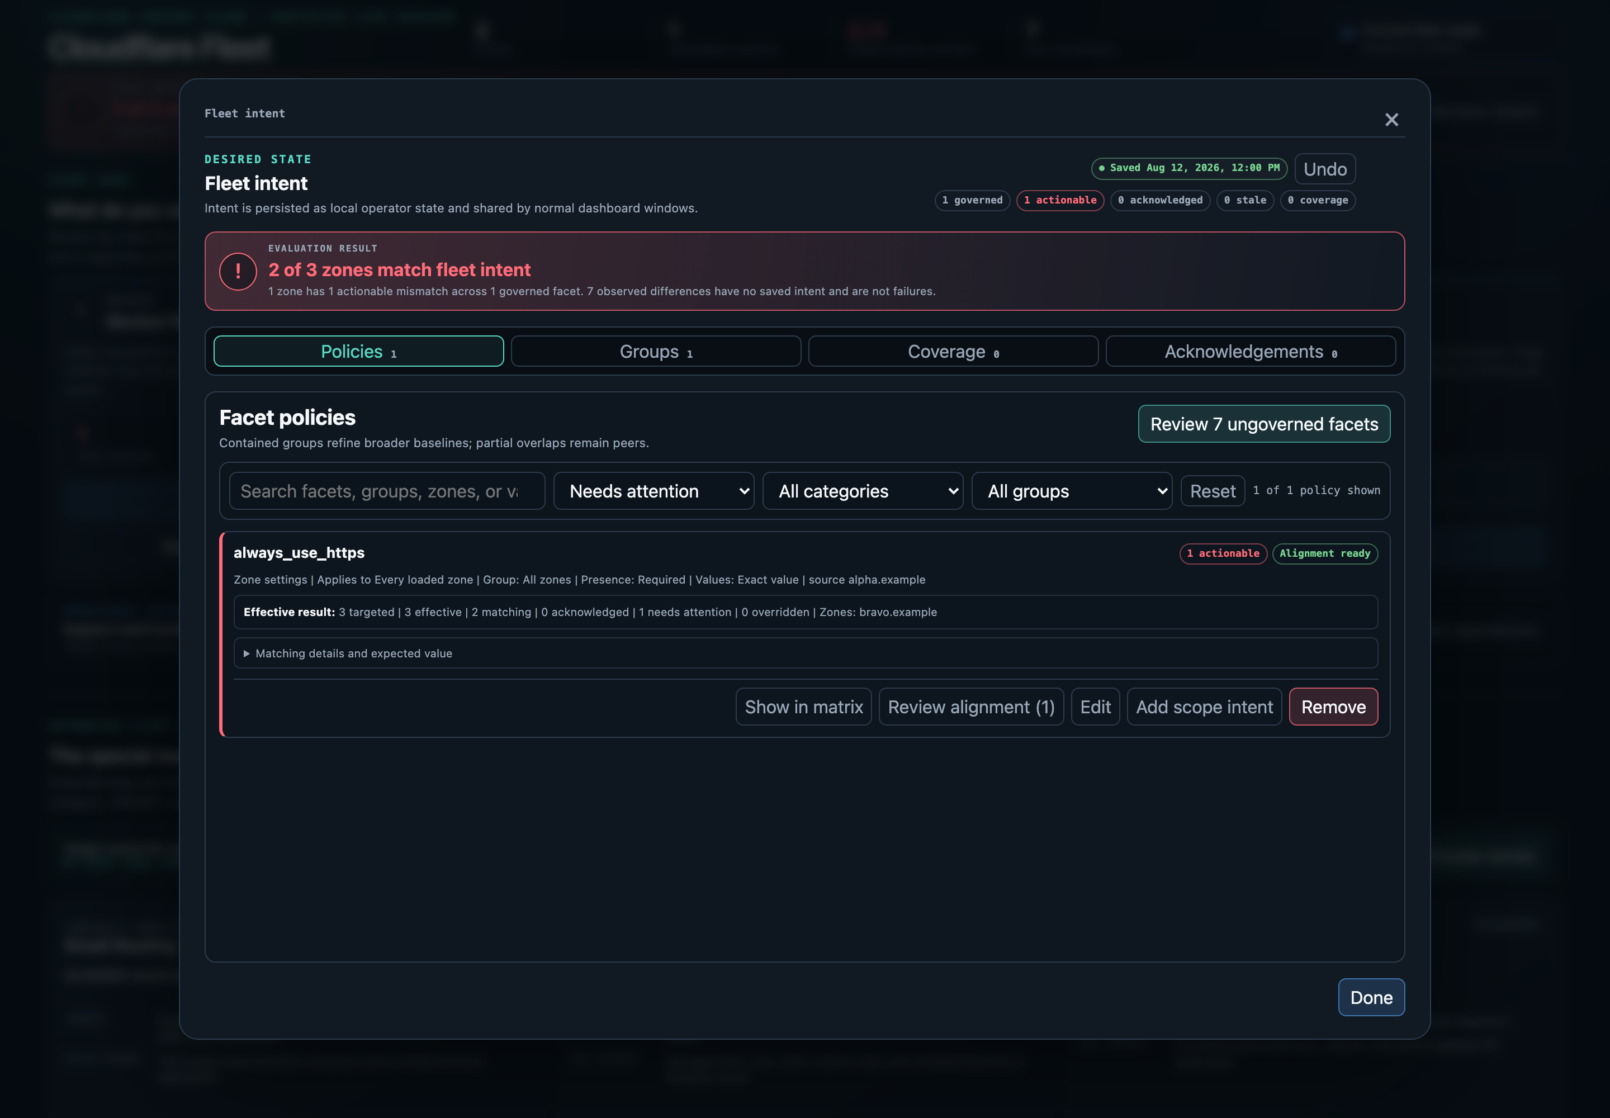This screenshot has height=1118, width=1610.
Task: Click the evaluation result warning icon
Action: pos(238,271)
